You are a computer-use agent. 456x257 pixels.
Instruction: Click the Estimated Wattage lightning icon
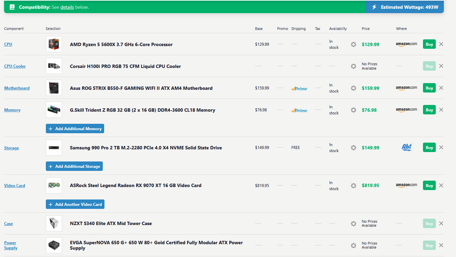click(x=374, y=7)
